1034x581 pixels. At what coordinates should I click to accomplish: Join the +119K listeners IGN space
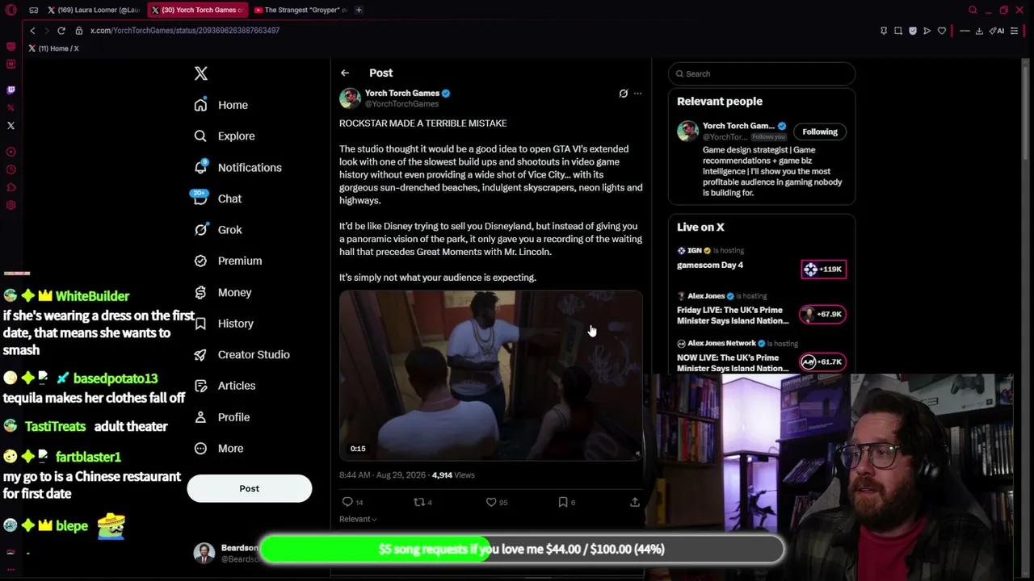[x=823, y=269]
